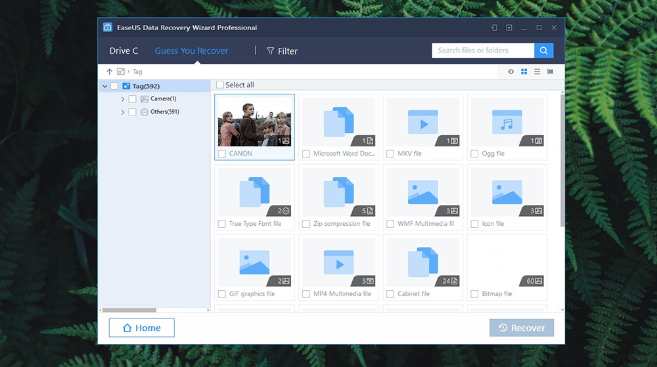Click the file grid vertical scrollbar
Image resolution: width=657 pixels, height=367 pixels.
click(x=562, y=160)
